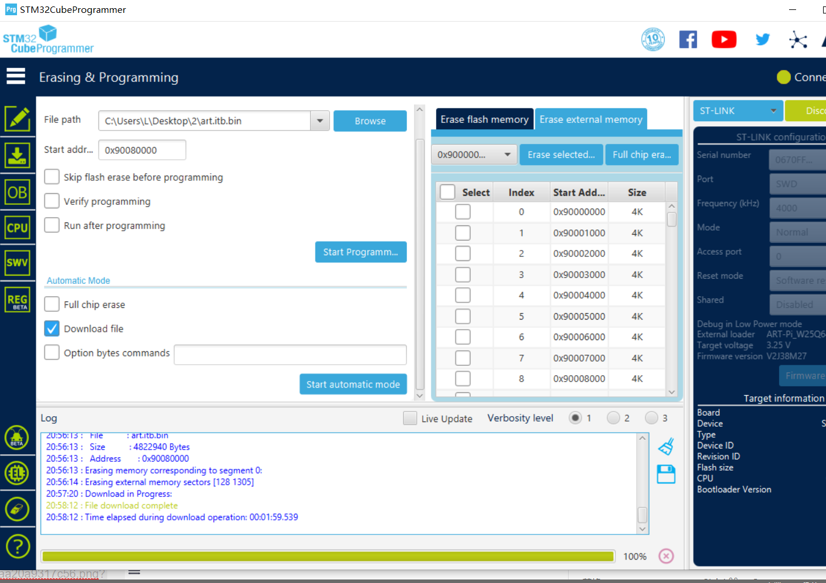The image size is (826, 583).
Task: Set verbosity level to 2
Action: (x=613, y=417)
